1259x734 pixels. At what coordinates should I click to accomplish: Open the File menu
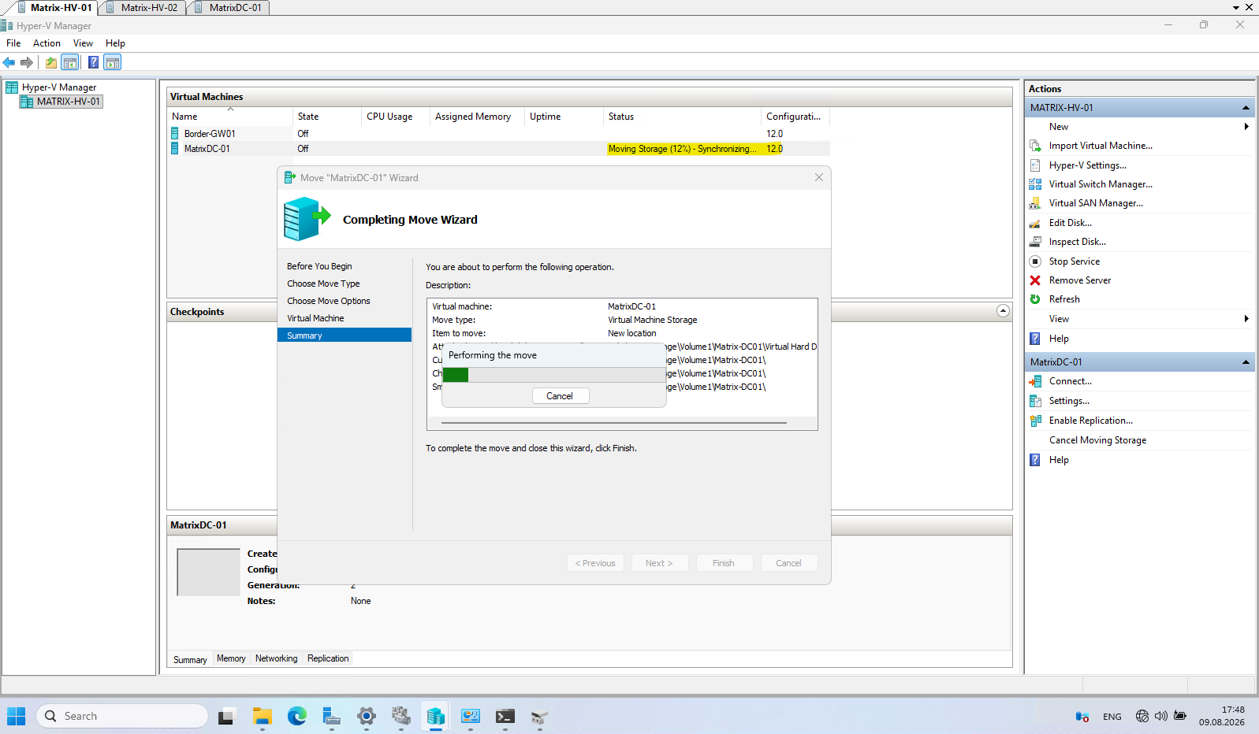point(13,43)
